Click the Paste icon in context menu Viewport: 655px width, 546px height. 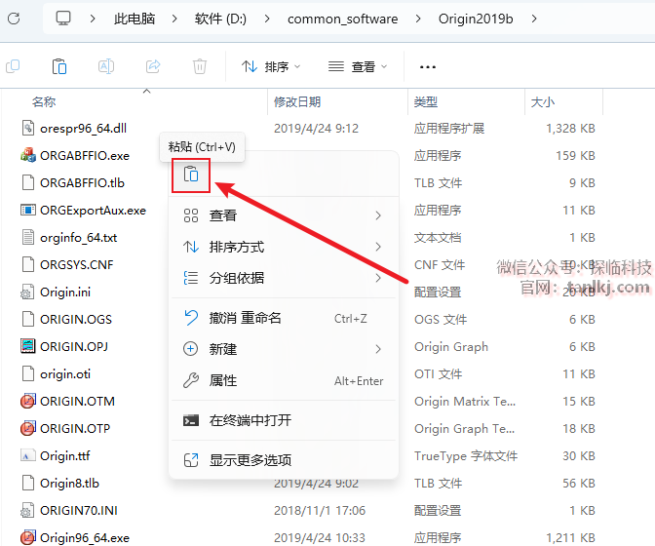[x=191, y=175]
